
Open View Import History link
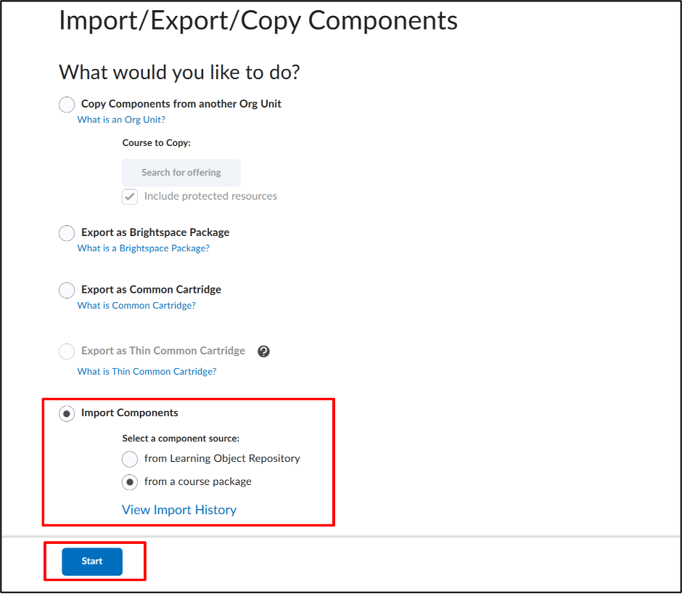(179, 510)
